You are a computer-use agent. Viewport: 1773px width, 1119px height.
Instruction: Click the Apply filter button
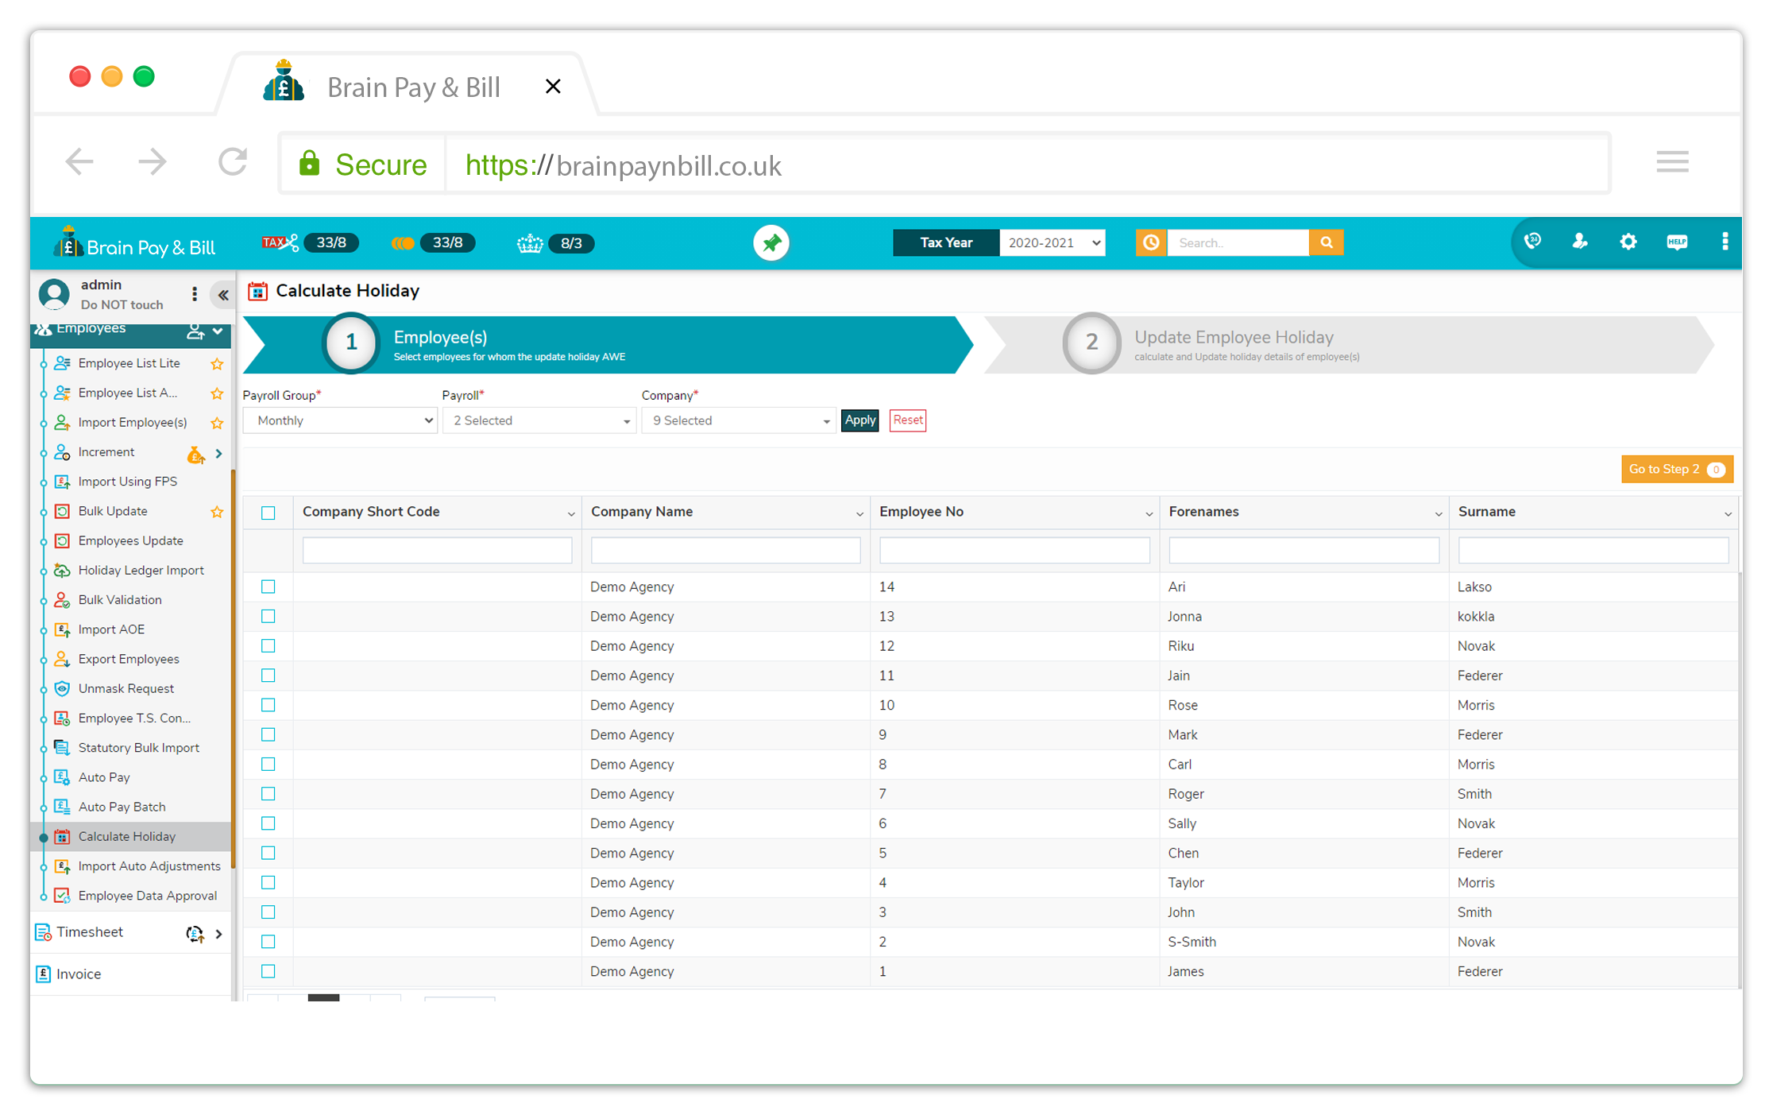[x=859, y=420]
